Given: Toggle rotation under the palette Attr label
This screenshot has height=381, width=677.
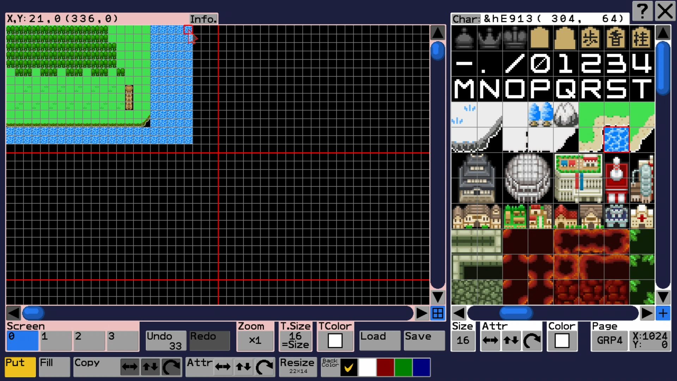Looking at the screenshot, I should coord(532,340).
